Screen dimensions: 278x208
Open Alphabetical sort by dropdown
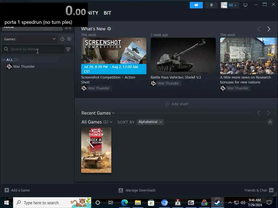tap(150, 122)
